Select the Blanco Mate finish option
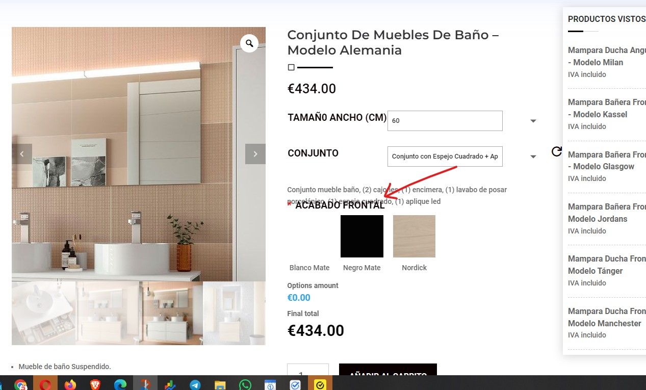The width and height of the screenshot is (646, 390). click(x=309, y=236)
